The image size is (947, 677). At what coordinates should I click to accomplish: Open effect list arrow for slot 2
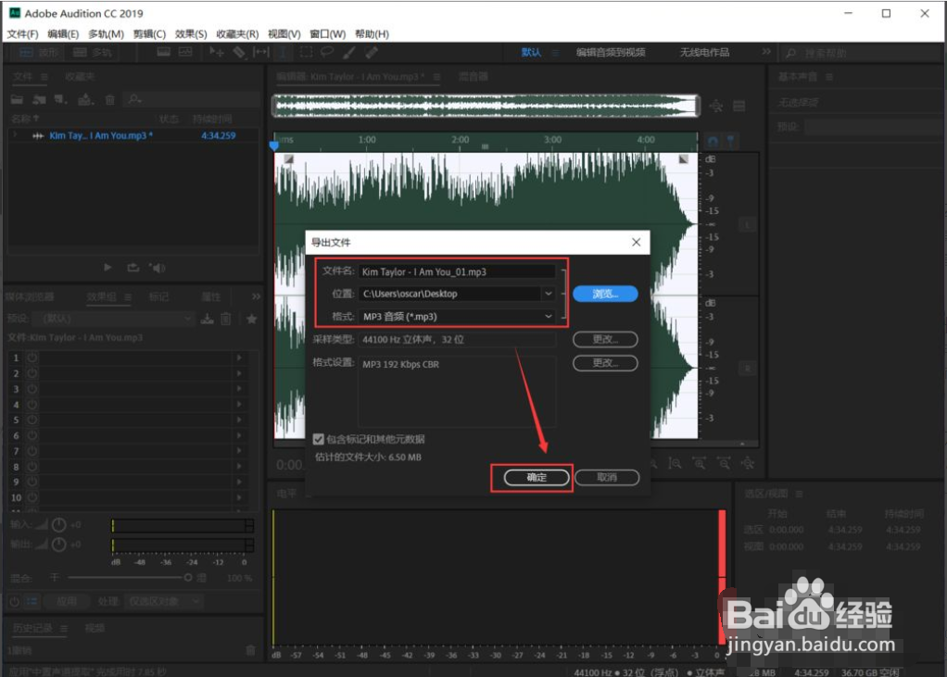click(x=239, y=373)
